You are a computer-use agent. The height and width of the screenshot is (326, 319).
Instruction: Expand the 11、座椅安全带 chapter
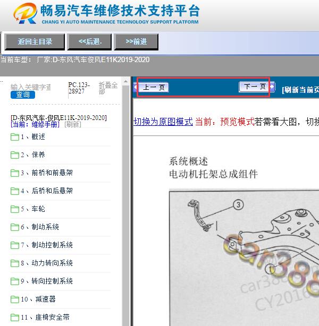45,318
